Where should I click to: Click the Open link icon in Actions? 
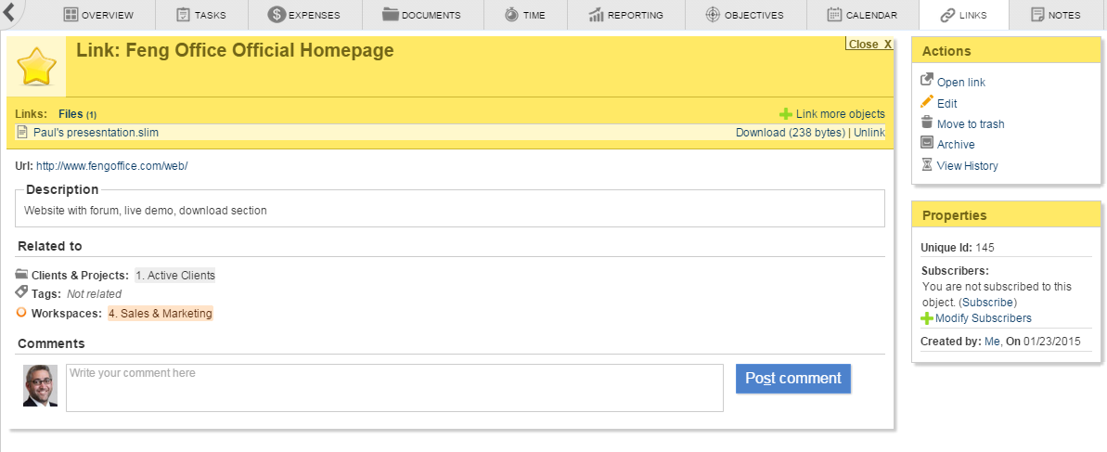[926, 82]
